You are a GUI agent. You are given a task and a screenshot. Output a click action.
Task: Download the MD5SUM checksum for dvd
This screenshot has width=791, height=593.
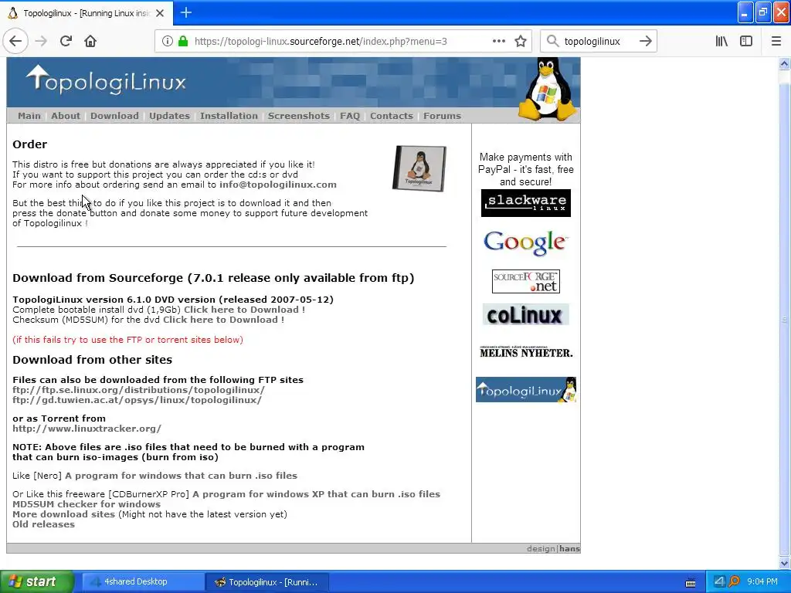pos(223,320)
